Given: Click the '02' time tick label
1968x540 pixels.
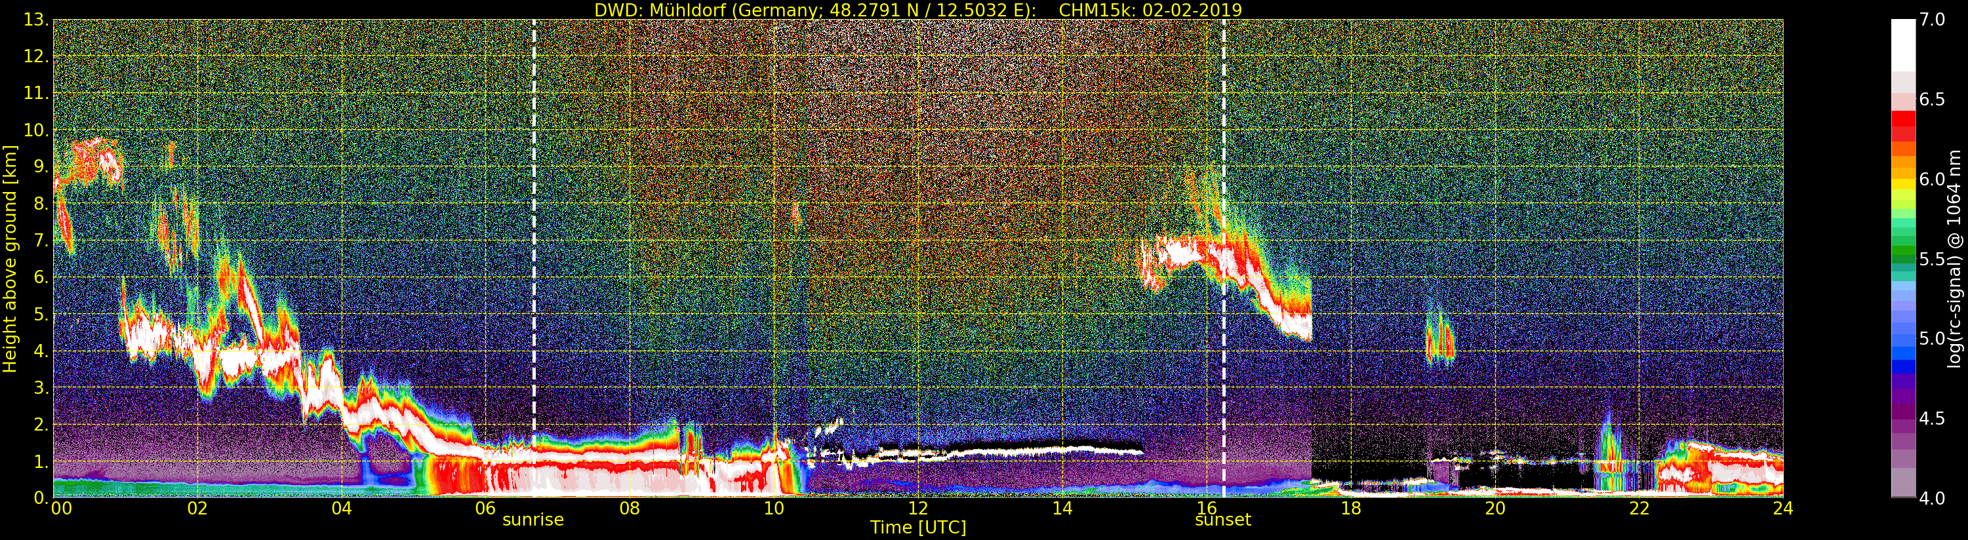Looking at the screenshot, I should coord(198,508).
